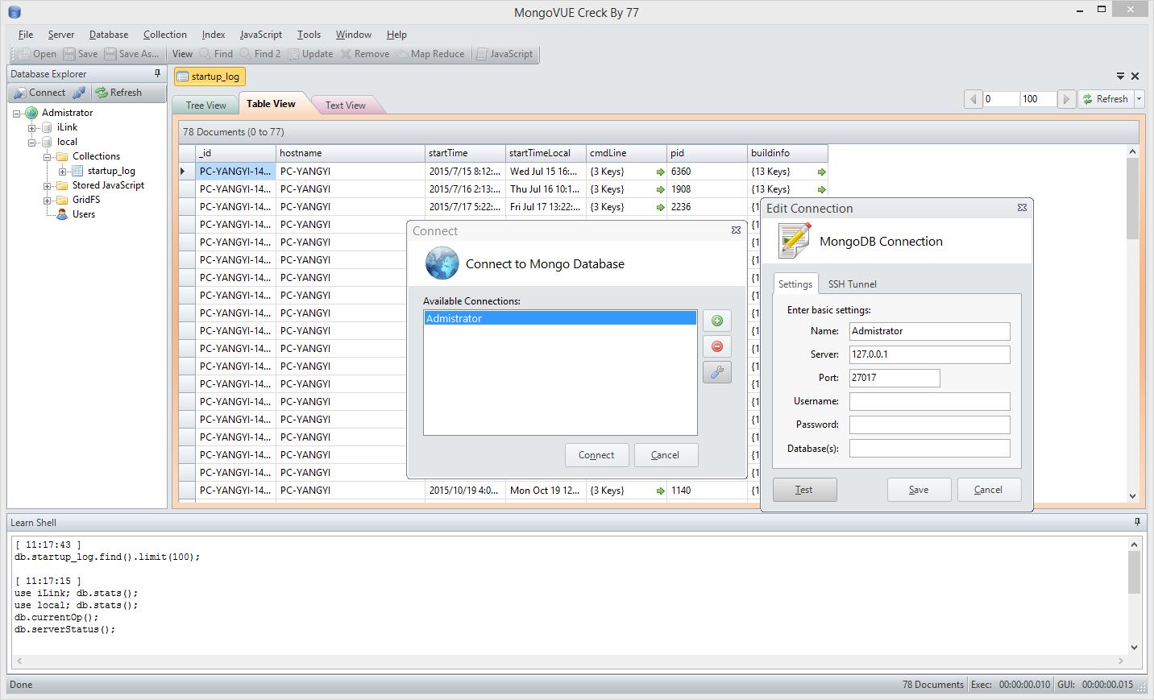Expand the iLink database node
The image size is (1154, 700).
pos(32,127)
